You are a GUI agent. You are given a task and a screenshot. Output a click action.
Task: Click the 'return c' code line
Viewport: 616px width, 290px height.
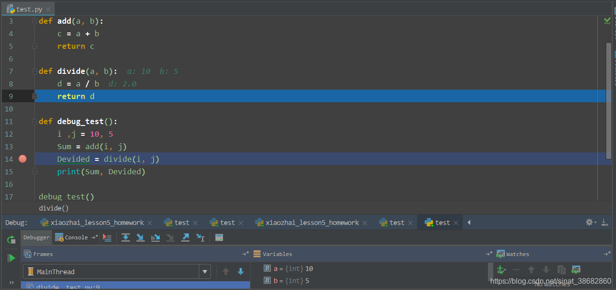coord(76,46)
